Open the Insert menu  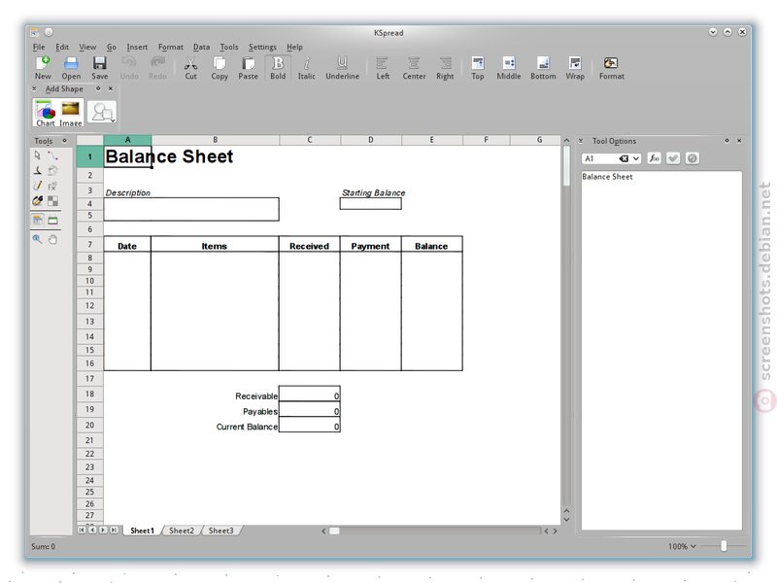137,47
